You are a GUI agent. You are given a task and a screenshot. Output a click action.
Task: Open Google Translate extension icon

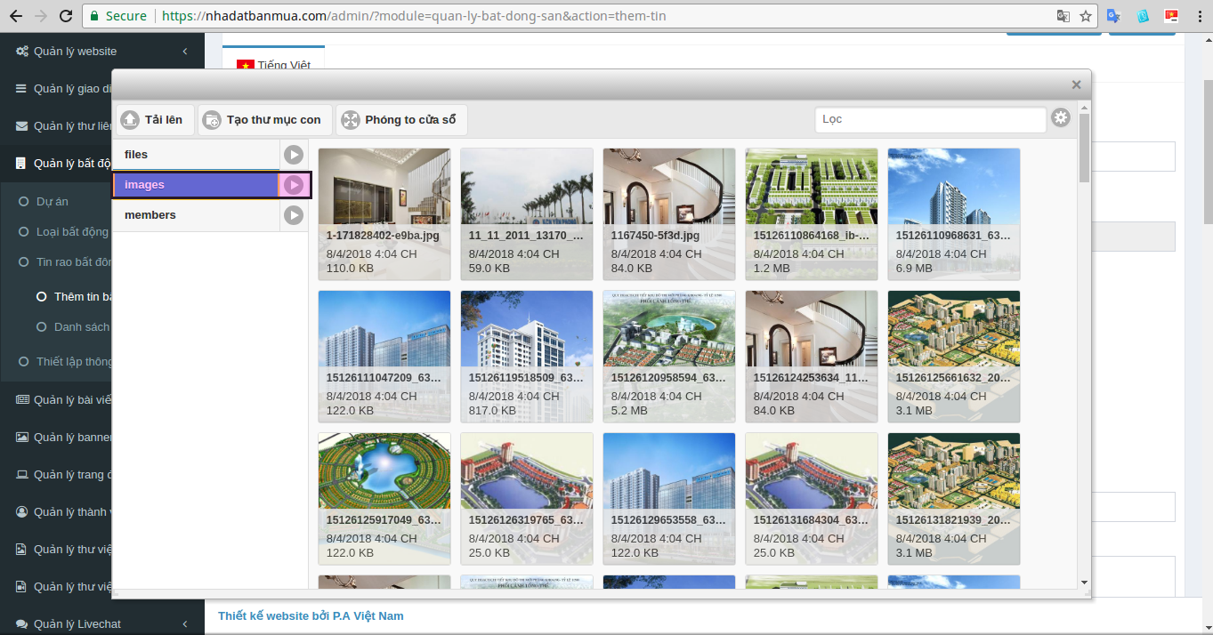click(x=1114, y=16)
